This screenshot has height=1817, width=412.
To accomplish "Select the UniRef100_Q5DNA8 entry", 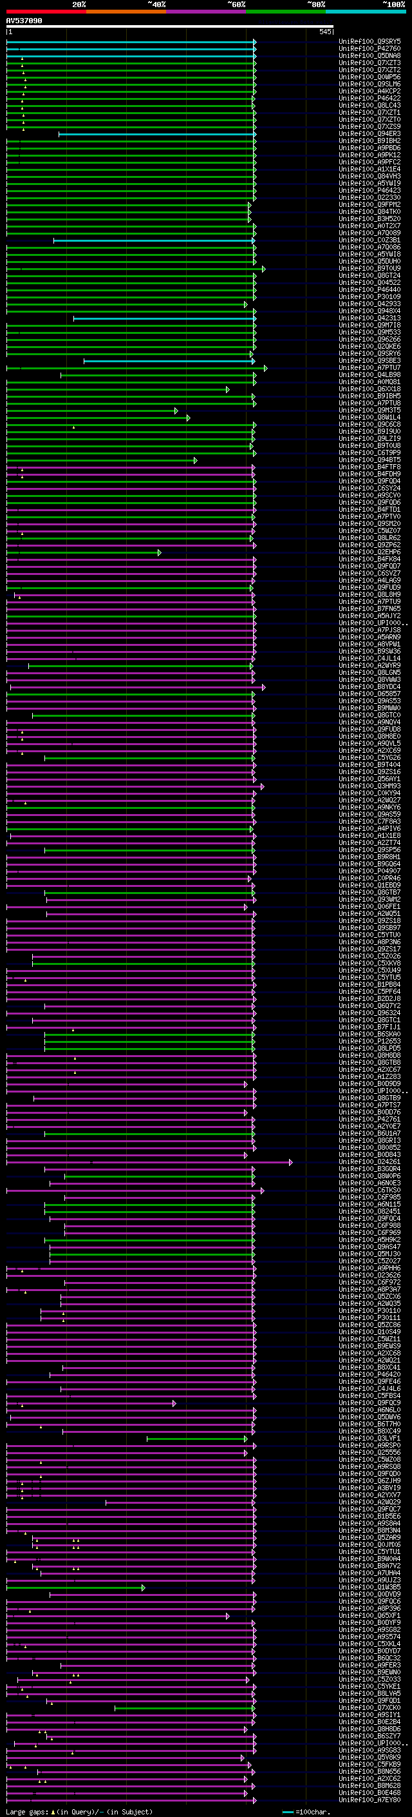I will [370, 55].
